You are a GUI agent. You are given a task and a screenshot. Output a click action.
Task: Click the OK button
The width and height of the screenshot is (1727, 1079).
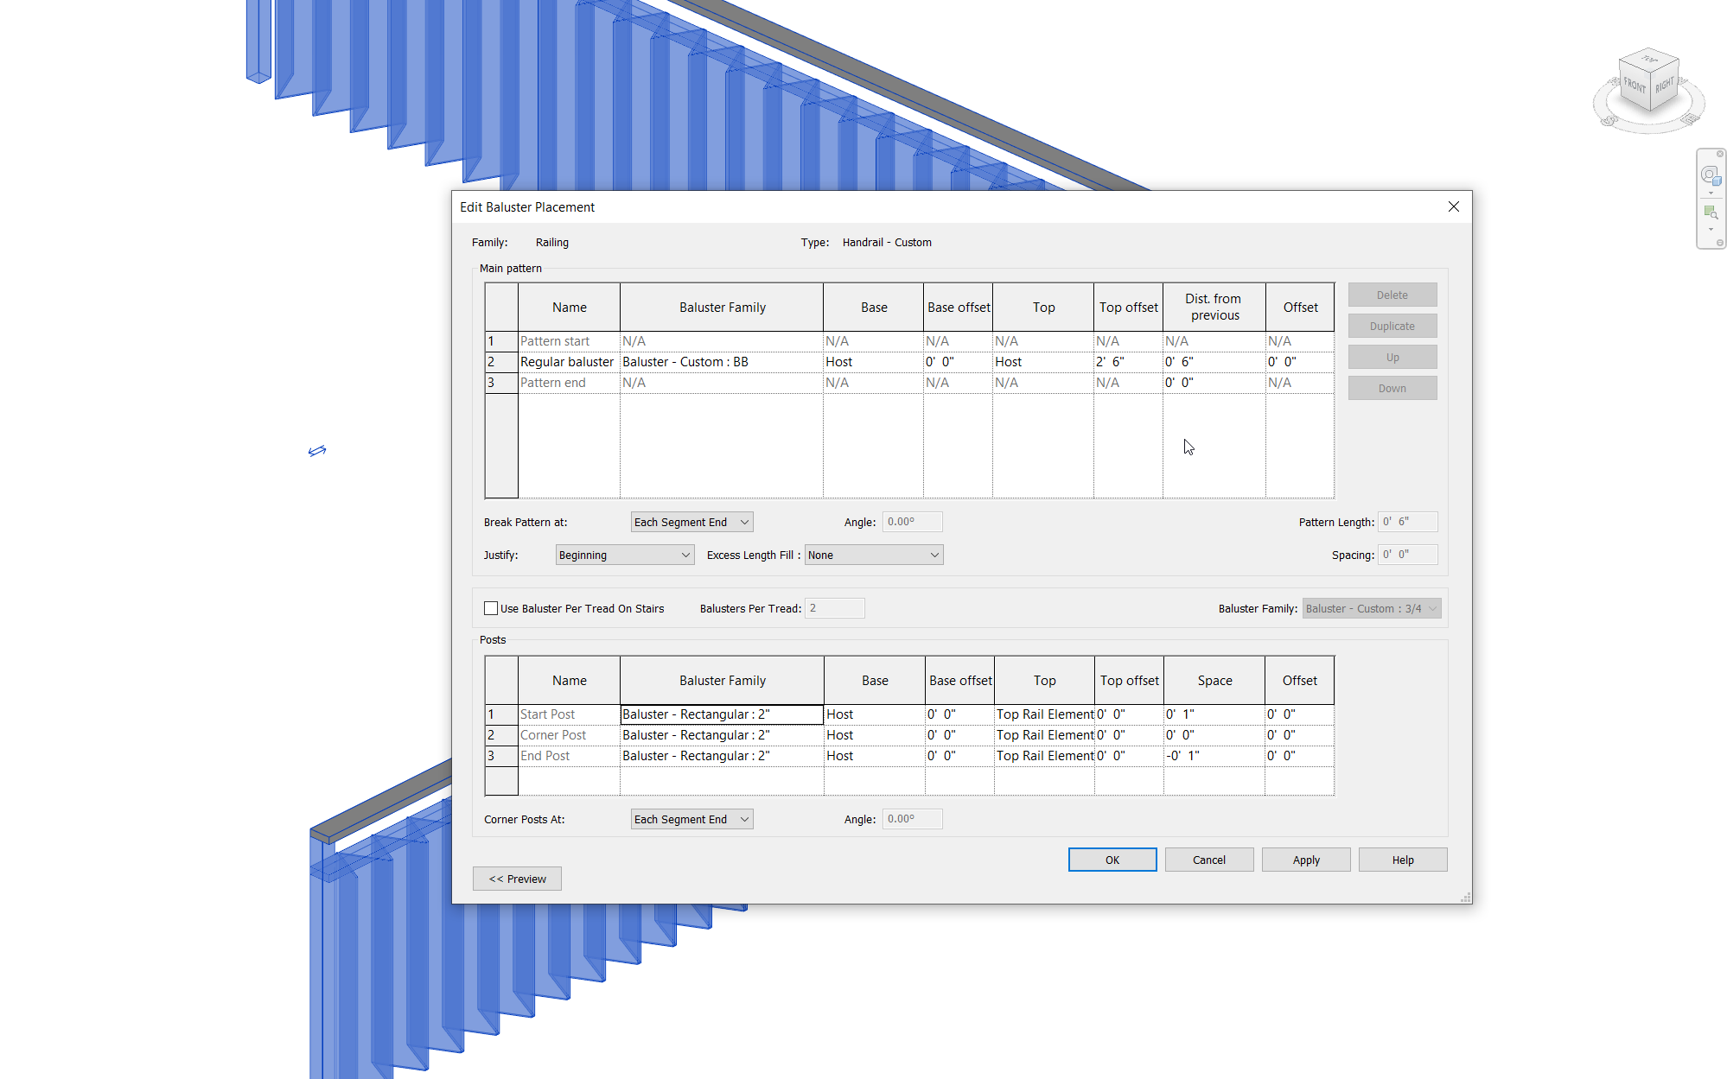1112,860
